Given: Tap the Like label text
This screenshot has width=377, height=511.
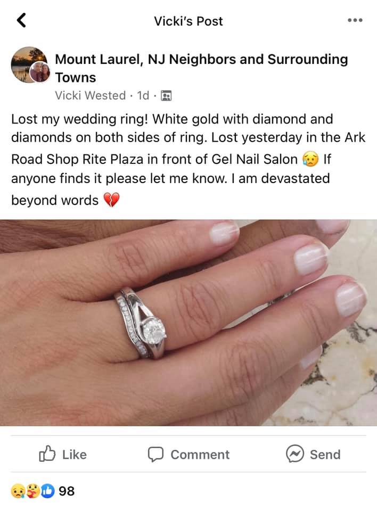Looking at the screenshot, I should point(75,454).
